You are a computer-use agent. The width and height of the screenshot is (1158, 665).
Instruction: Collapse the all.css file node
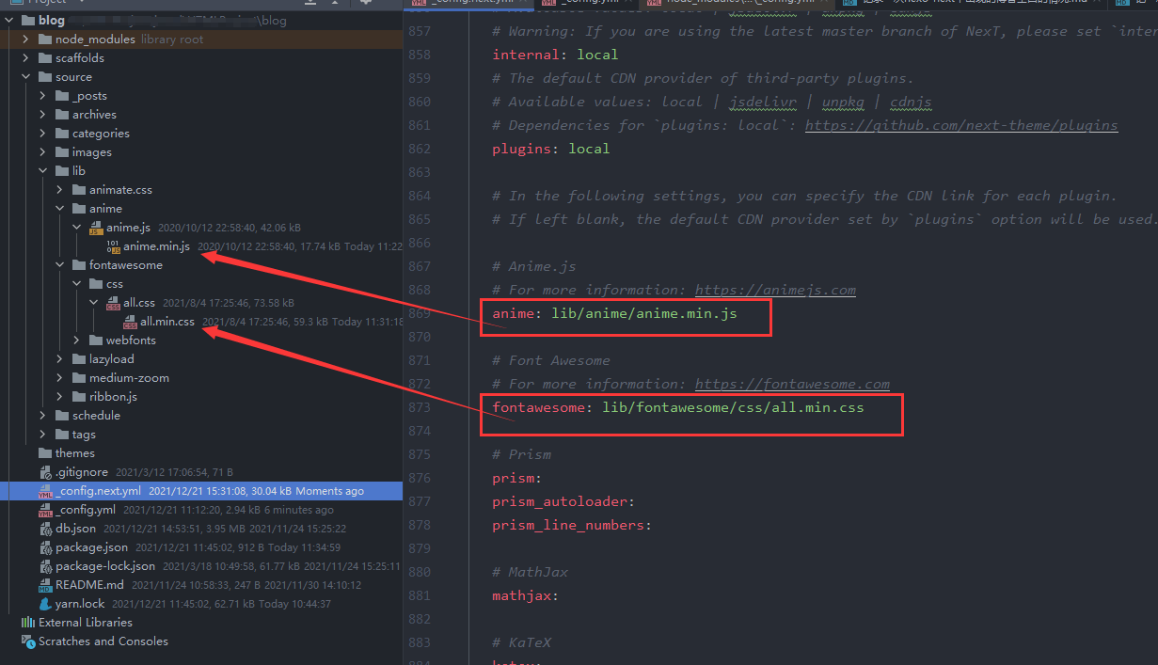pyautogui.click(x=94, y=303)
